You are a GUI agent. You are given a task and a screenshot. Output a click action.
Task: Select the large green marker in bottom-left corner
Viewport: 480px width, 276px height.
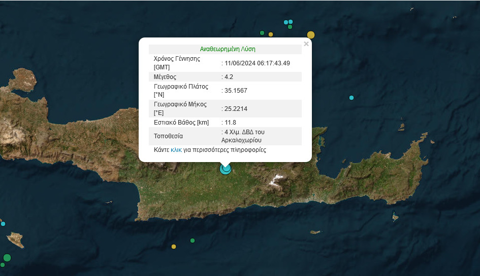pyautogui.click(x=7, y=258)
